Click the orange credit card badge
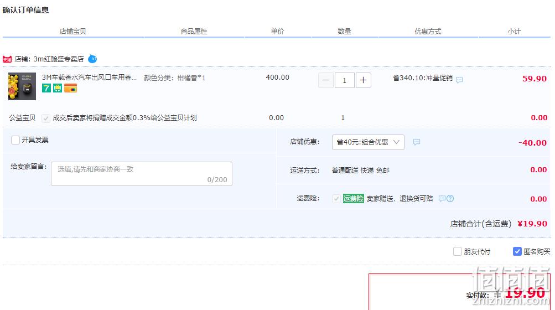This screenshot has height=310, width=555. 70,88
